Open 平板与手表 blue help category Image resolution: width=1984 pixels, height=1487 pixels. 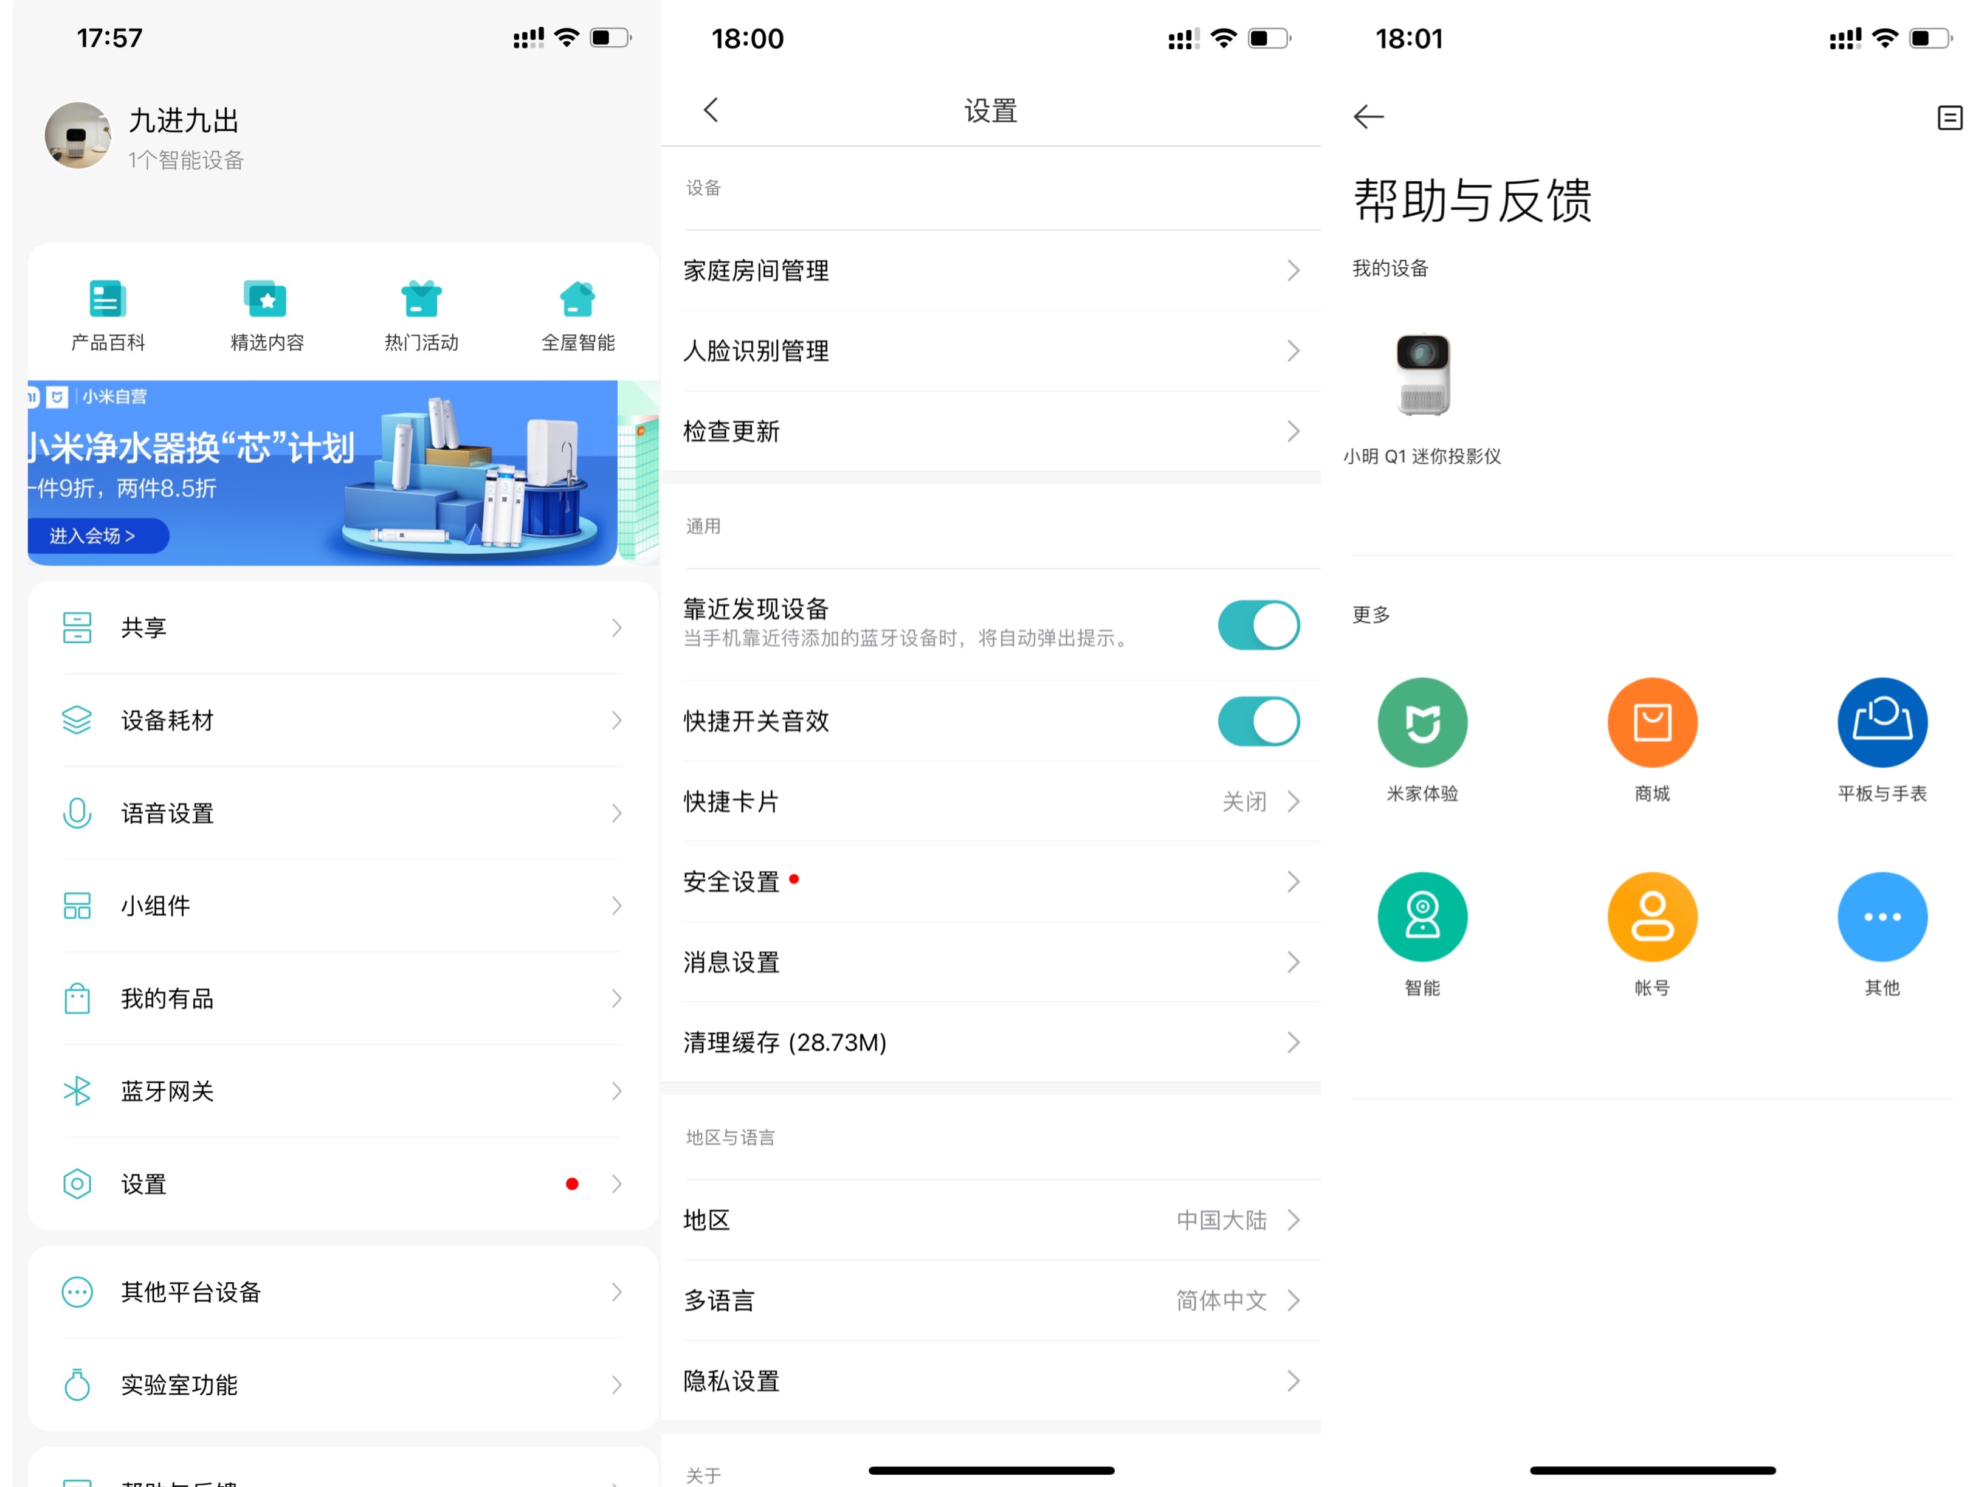tap(1882, 722)
